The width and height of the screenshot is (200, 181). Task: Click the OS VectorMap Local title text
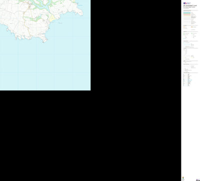click(x=190, y=5)
